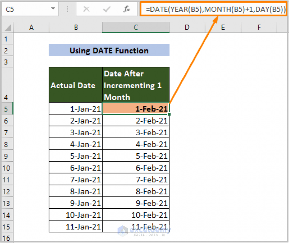Select row 1 header
The width and height of the screenshot is (289, 243).
click(x=7, y=39)
